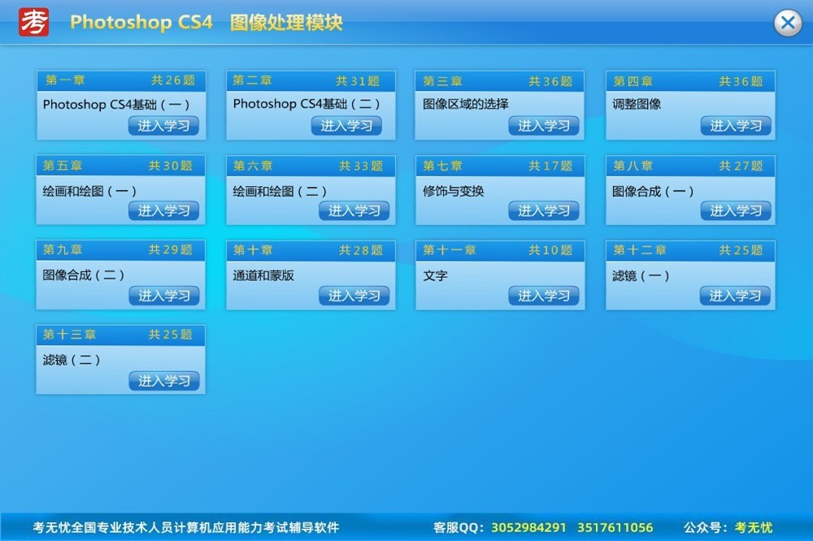The width and height of the screenshot is (813, 541).
Task: Click the 考无忧 public account link
Action: (x=753, y=528)
